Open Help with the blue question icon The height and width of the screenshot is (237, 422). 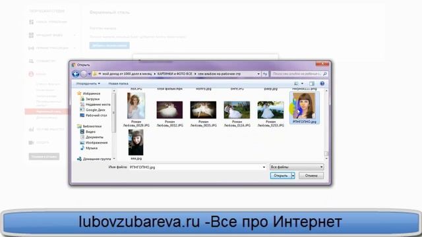[322, 84]
